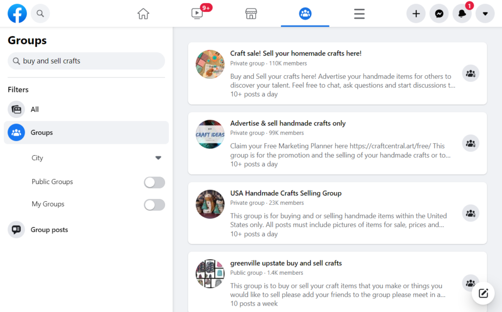This screenshot has height=312, width=502.
Task: Click the Facebook logo icon
Action: pyautogui.click(x=17, y=13)
